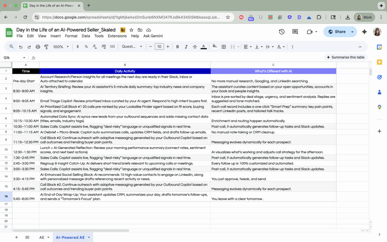Image resolution: width=387 pixels, height=242 pixels.
Task: Open the Extensions menu
Action: click(x=117, y=36)
